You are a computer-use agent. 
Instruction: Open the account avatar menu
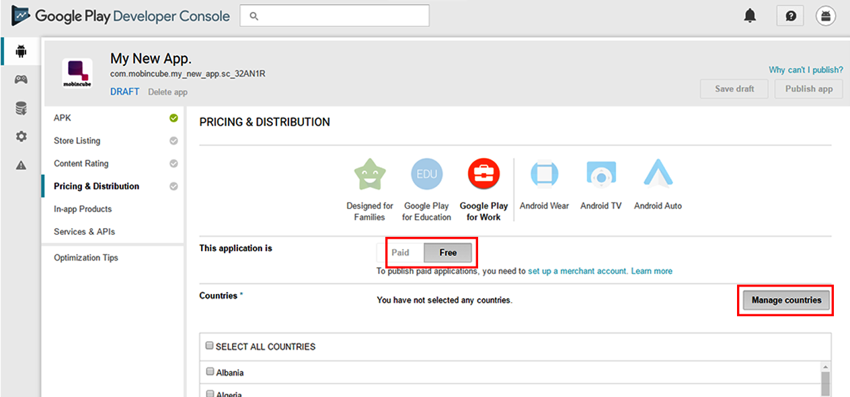tap(826, 16)
